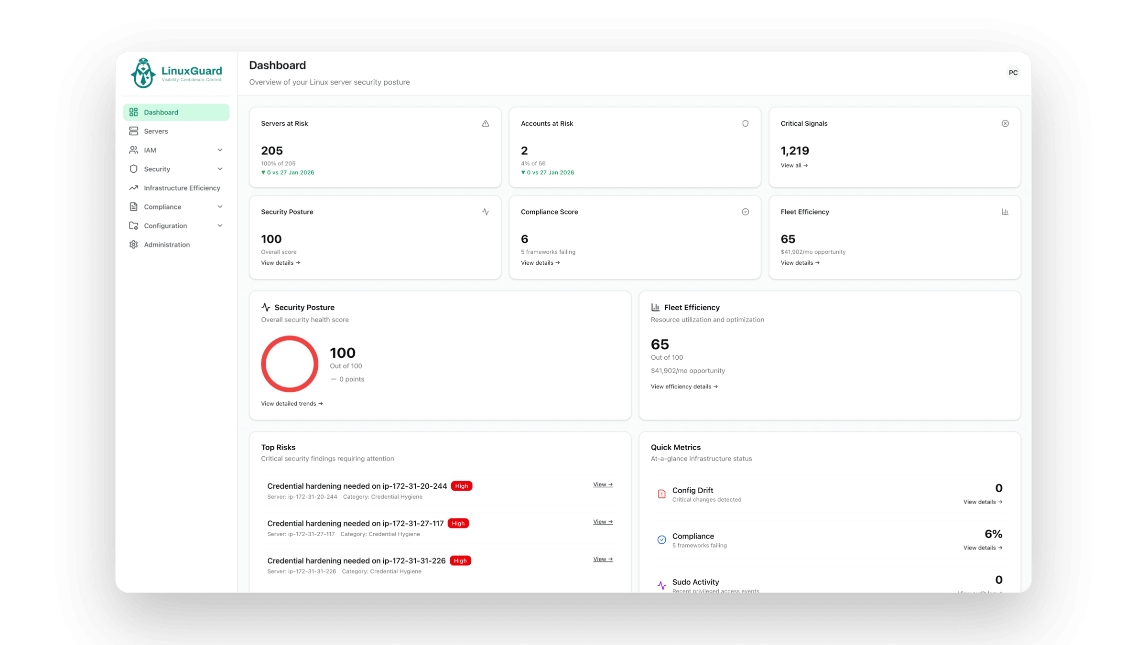This screenshot has height=645, width=1147.
Task: Click the Sudo Activity pulse icon
Action: click(661, 585)
